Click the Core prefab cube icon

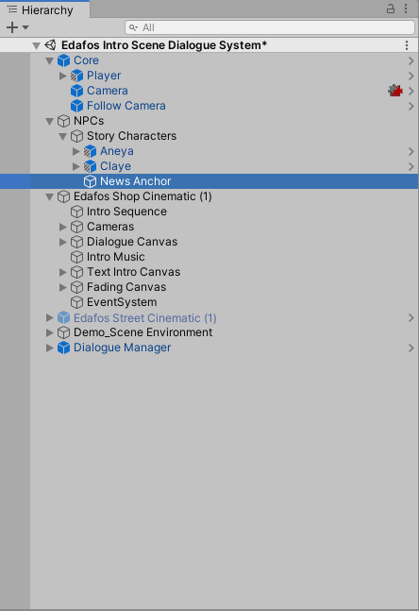click(63, 60)
